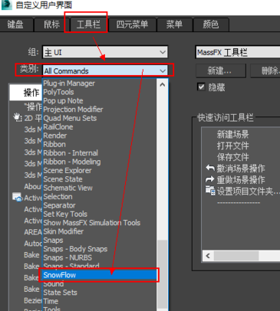The width and height of the screenshot is (280, 311).
Task: Click the 新建... button
Action: point(221,70)
